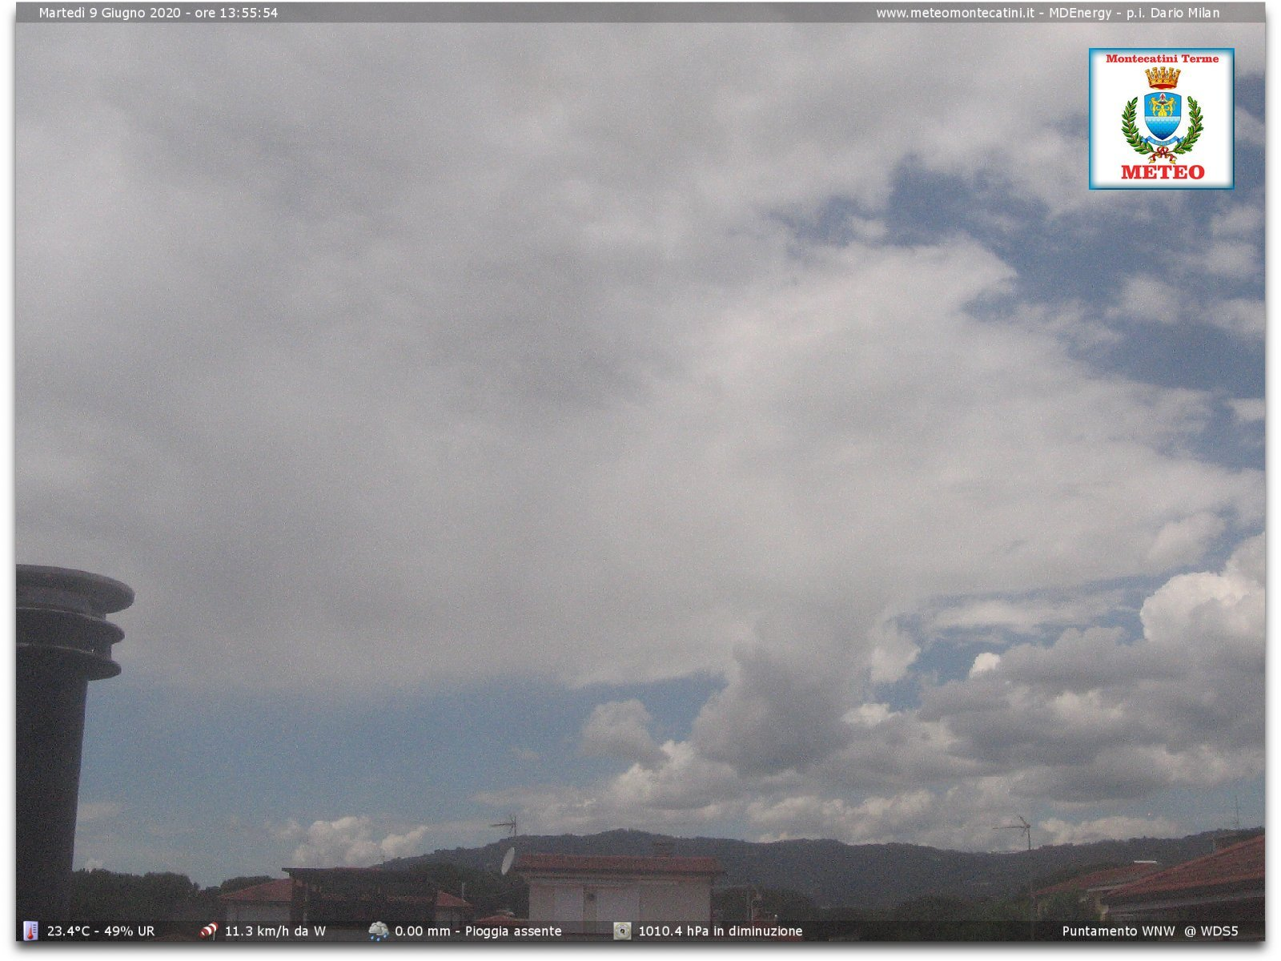Image resolution: width=1281 pixels, height=961 pixels.
Task: Click '0.00 mm - Pioggia assente' text
Action: coord(478,931)
